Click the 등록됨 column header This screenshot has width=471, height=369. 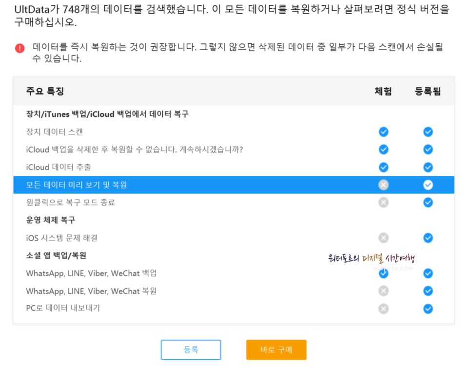tap(428, 91)
